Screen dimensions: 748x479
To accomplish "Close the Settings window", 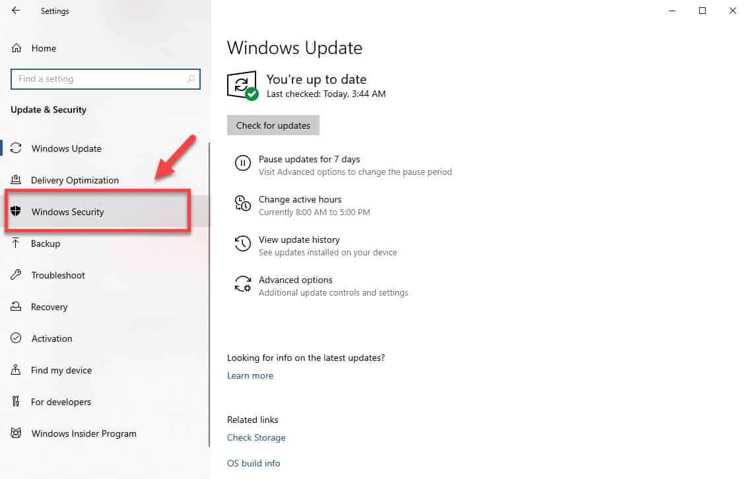I will pyautogui.click(x=733, y=11).
